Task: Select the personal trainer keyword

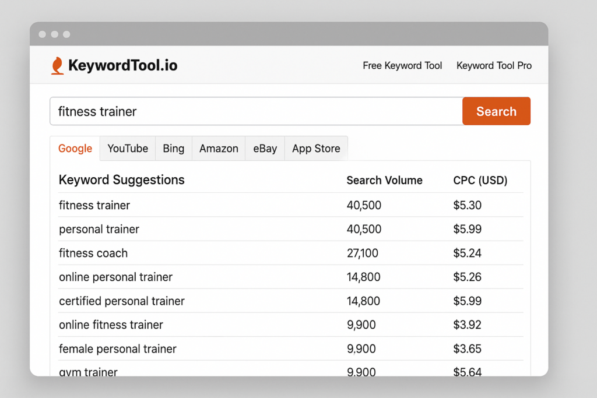Action: 99,229
